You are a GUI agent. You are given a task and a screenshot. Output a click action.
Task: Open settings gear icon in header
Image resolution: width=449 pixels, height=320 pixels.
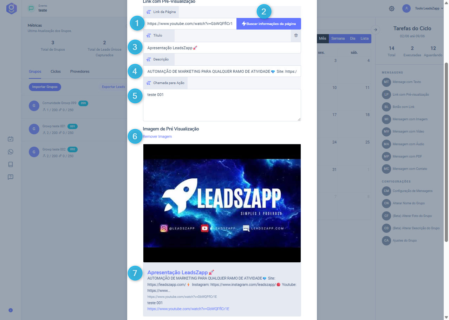392,8
